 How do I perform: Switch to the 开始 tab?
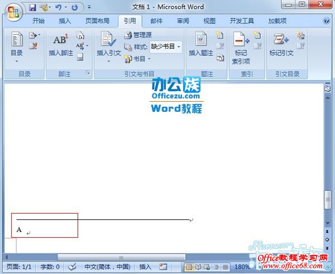(x=39, y=21)
